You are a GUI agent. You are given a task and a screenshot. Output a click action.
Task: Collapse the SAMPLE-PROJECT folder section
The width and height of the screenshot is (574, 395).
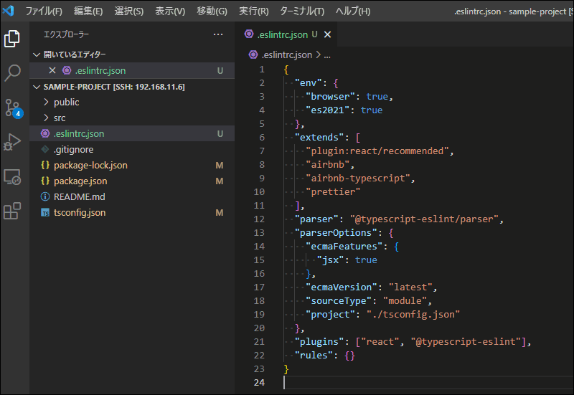point(37,87)
